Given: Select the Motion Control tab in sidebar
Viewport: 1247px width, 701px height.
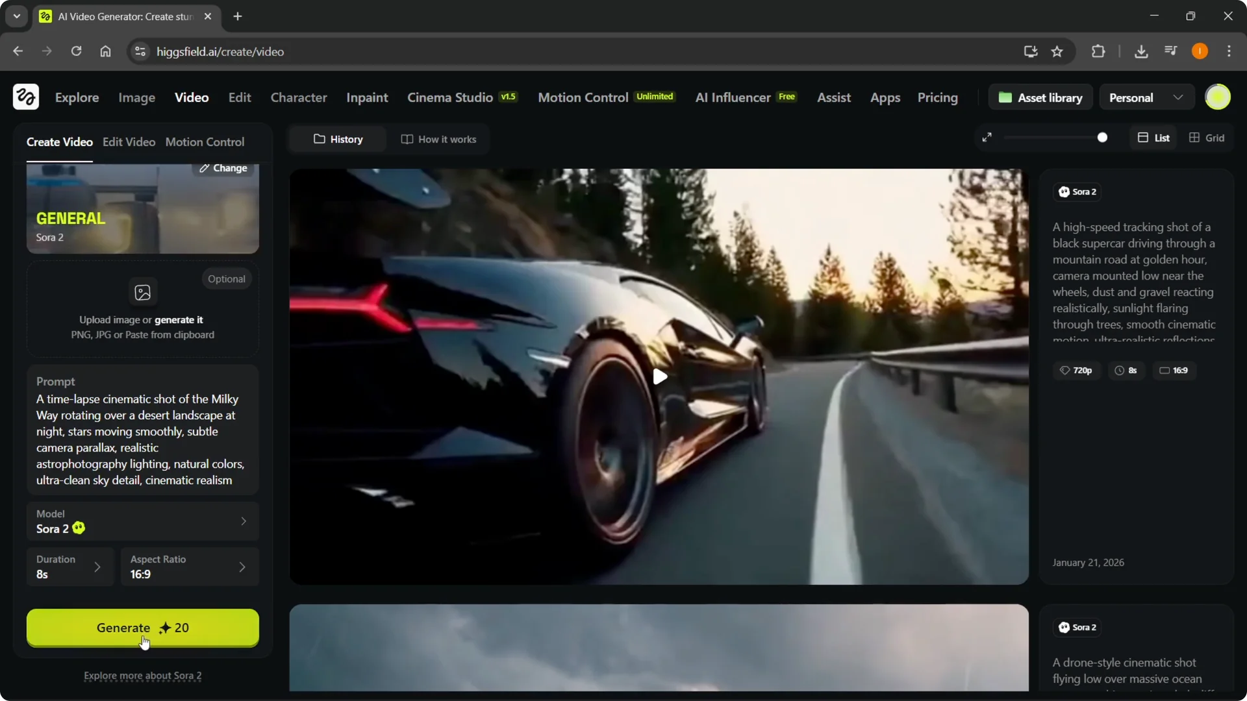Looking at the screenshot, I should pos(205,141).
